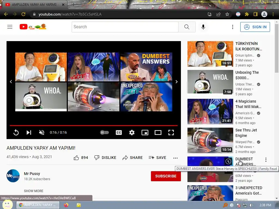Go to the YouTube home logo

pyautogui.click(x=33, y=27)
